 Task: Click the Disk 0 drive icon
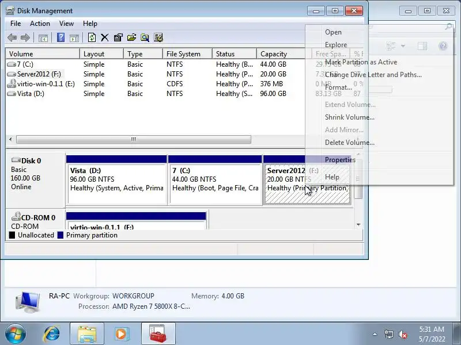pos(16,160)
